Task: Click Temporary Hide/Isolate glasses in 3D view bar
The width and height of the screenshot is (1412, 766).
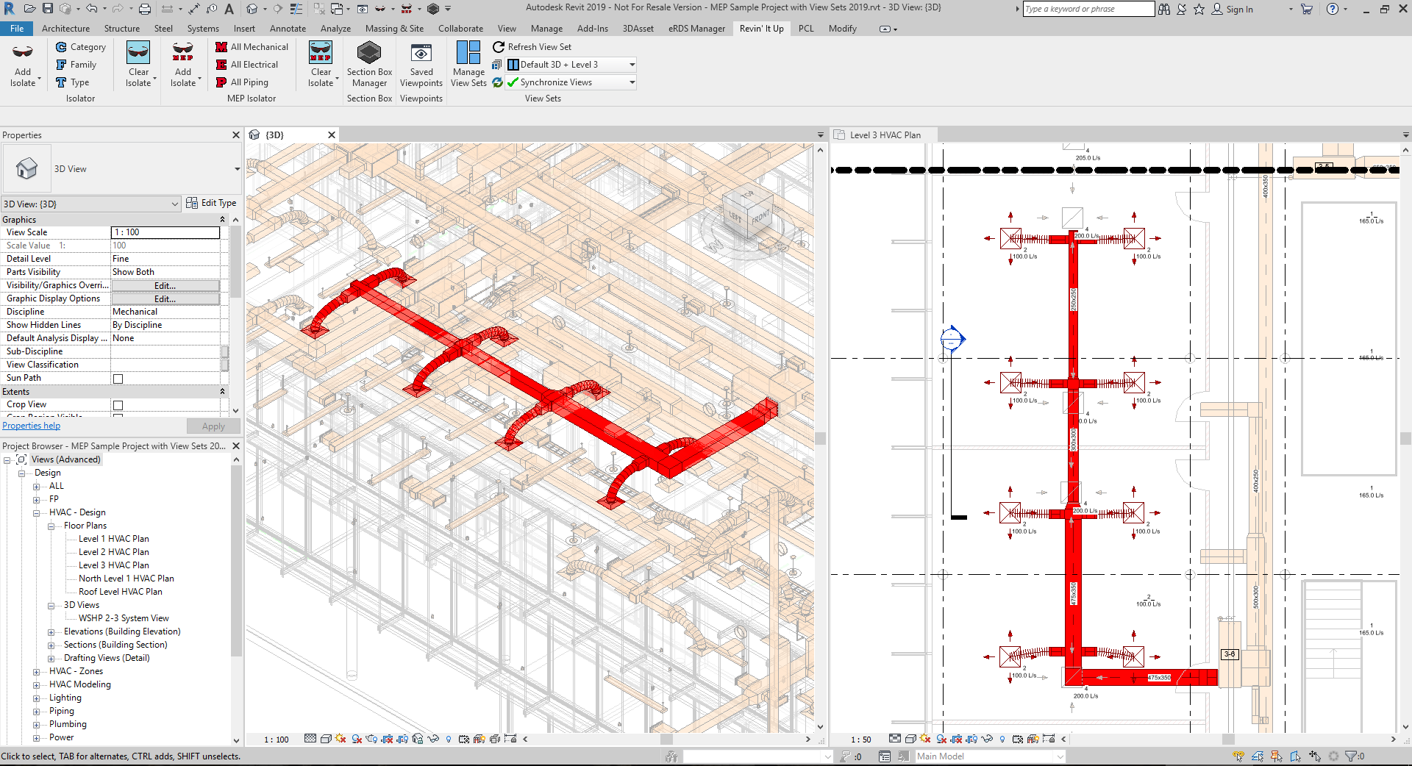Action: (x=433, y=739)
